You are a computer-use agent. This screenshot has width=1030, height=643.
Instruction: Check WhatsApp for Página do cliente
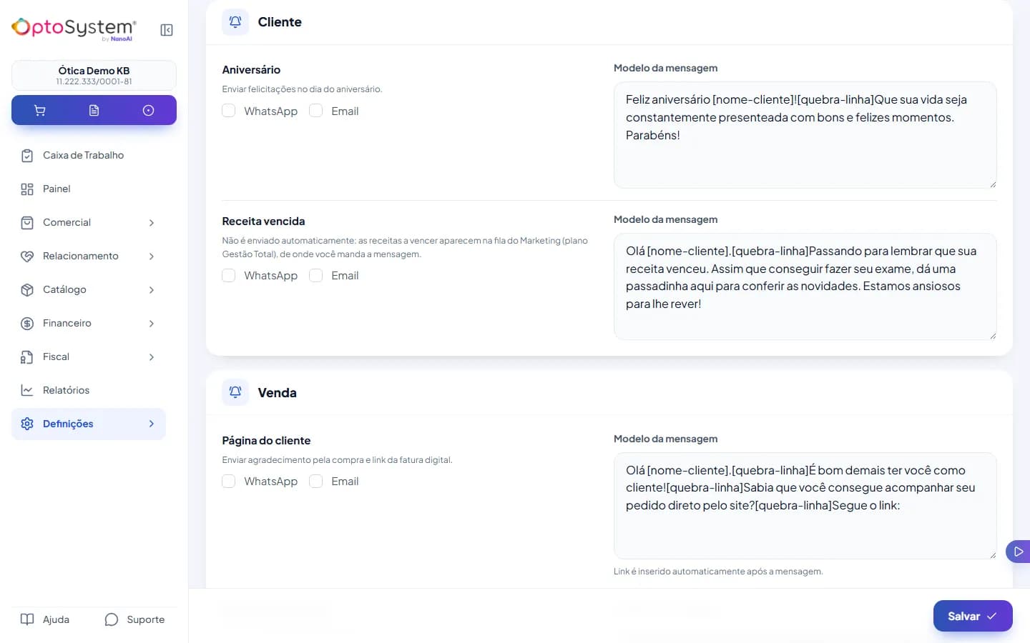229,482
